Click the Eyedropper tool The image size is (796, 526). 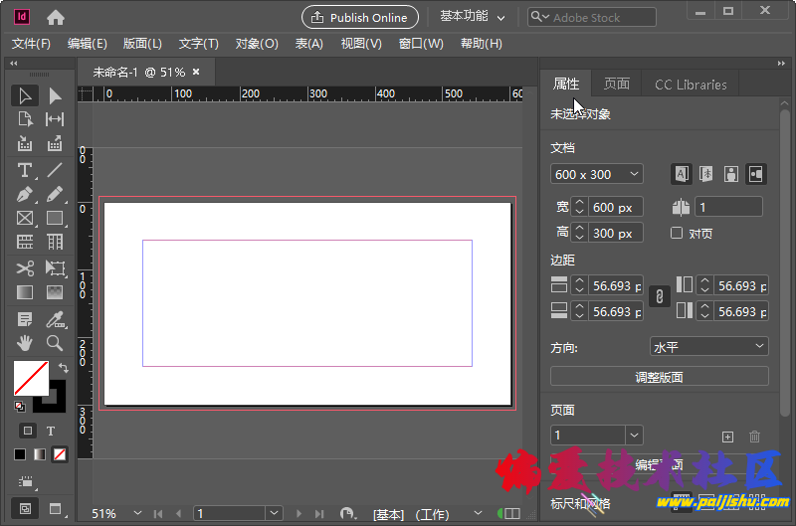[x=55, y=319]
